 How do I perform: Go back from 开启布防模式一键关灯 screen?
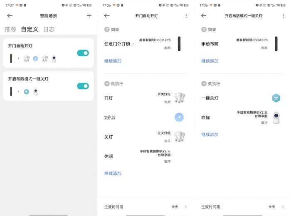(204, 16)
